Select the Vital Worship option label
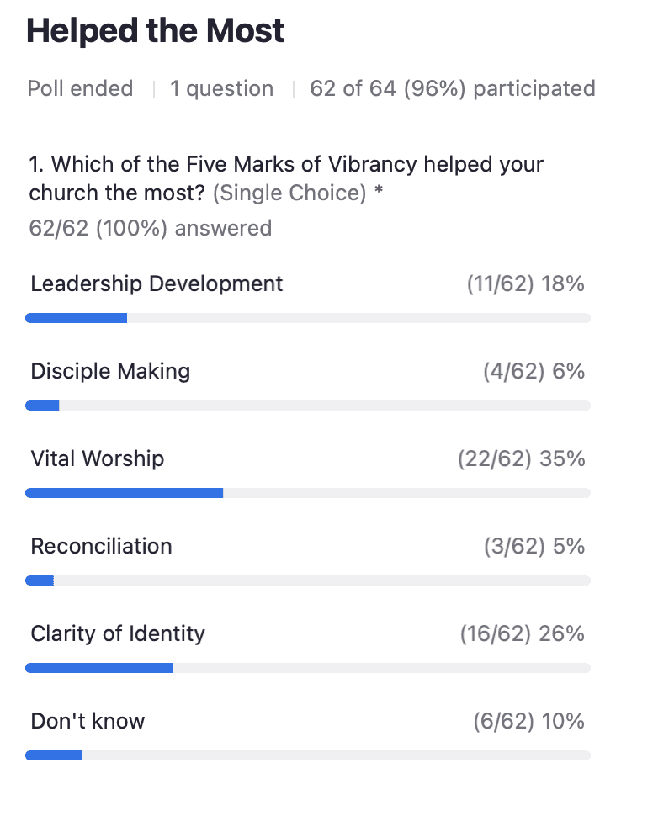This screenshot has width=653, height=816. [98, 458]
